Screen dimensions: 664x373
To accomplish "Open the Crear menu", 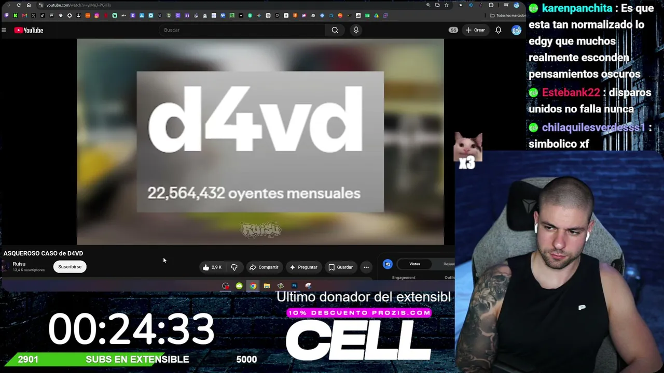I will click(475, 30).
